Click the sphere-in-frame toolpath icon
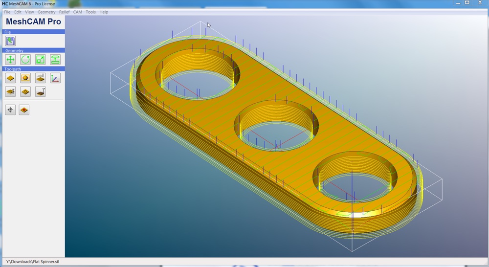The width and height of the screenshot is (489, 267). tap(25, 78)
